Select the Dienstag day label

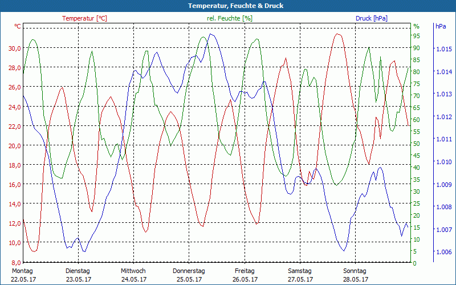pos(78,271)
